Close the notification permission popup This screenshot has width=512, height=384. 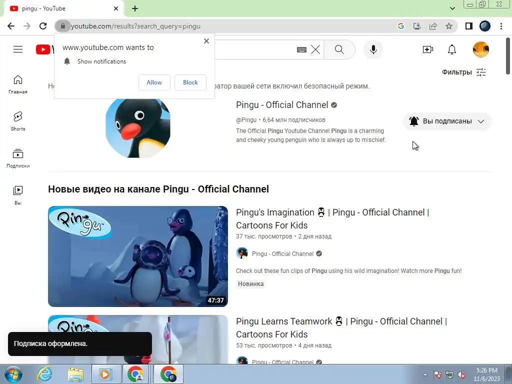tap(206, 41)
